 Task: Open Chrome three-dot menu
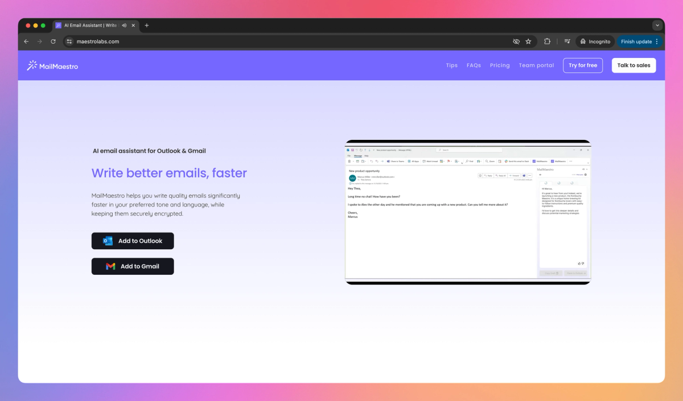[657, 42]
